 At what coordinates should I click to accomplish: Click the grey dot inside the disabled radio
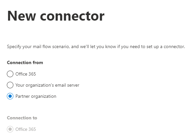click(10, 129)
